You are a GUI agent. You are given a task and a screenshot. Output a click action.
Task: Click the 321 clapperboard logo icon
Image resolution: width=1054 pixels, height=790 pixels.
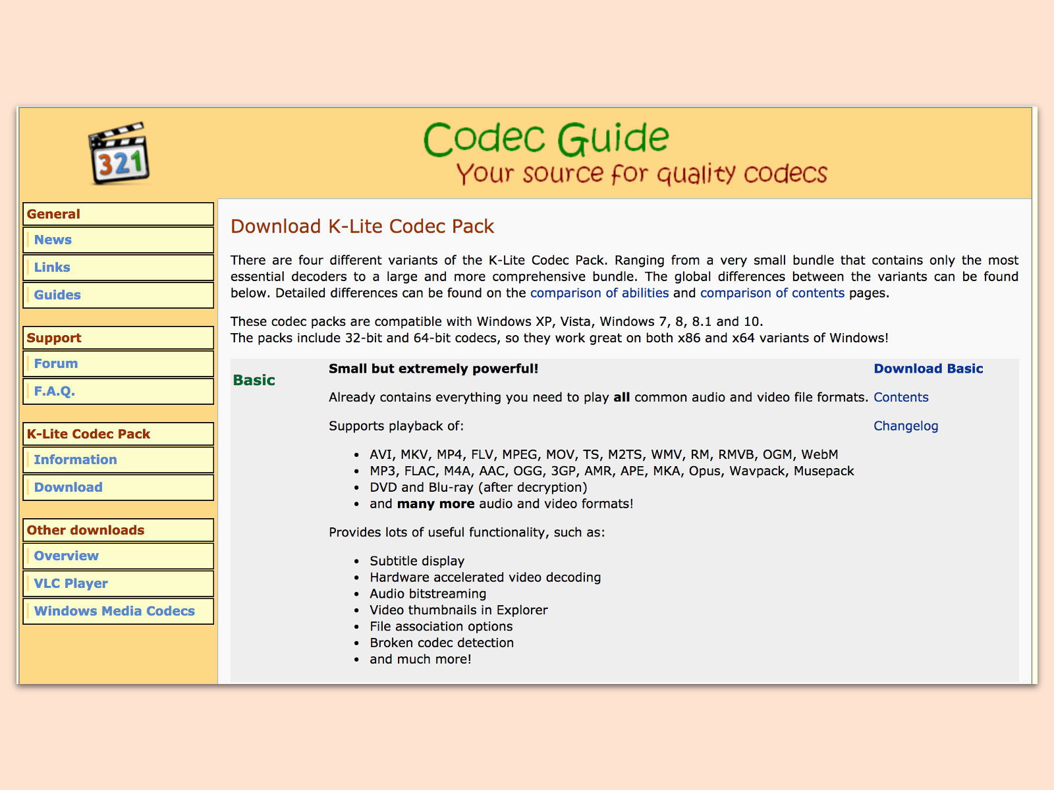[x=119, y=153]
